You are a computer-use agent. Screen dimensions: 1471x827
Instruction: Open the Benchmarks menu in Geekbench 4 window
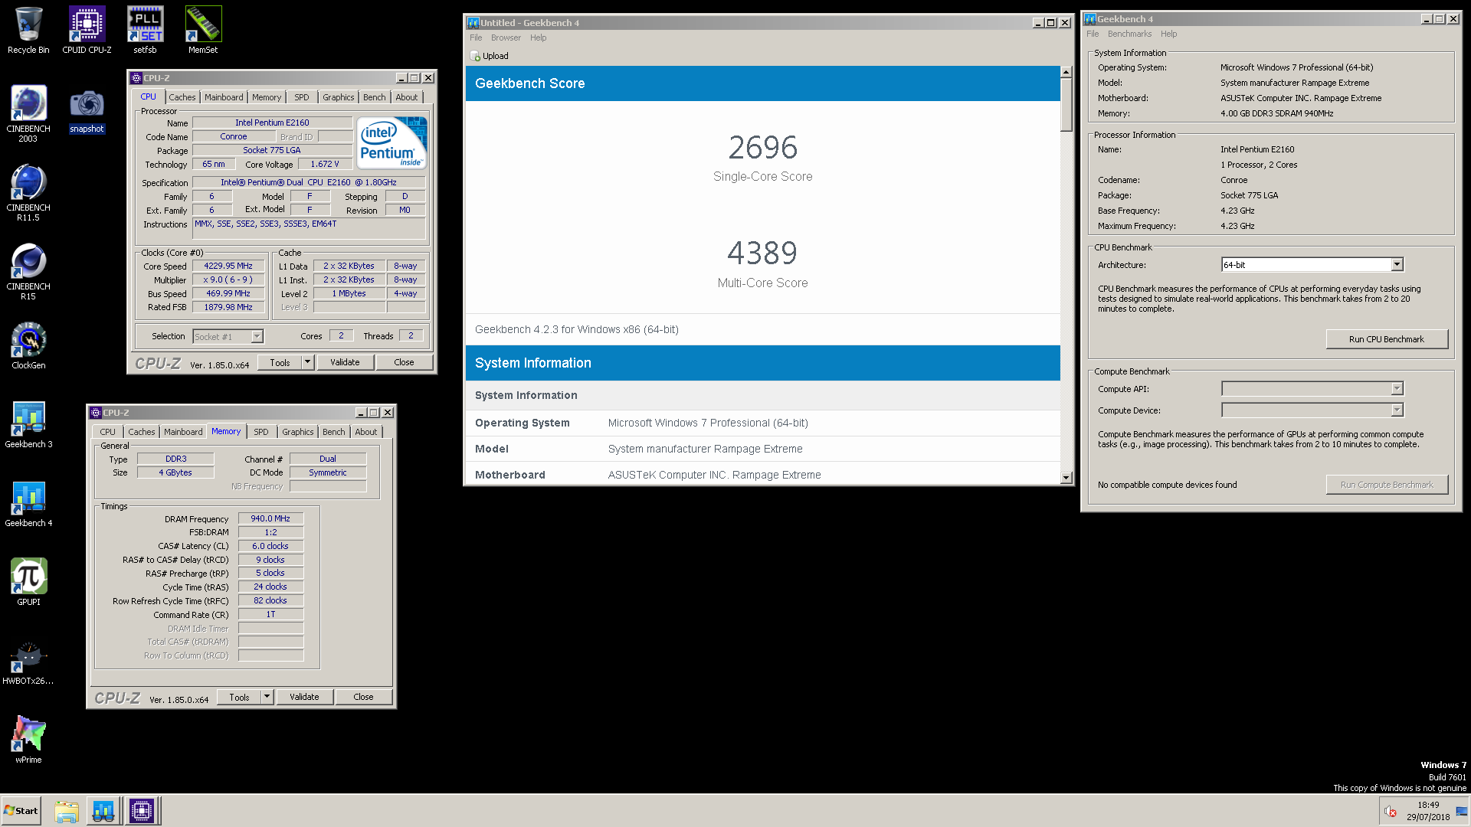[1129, 34]
